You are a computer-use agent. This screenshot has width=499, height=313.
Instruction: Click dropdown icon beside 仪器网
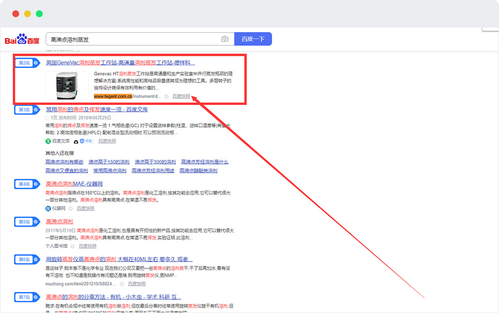tap(71, 209)
